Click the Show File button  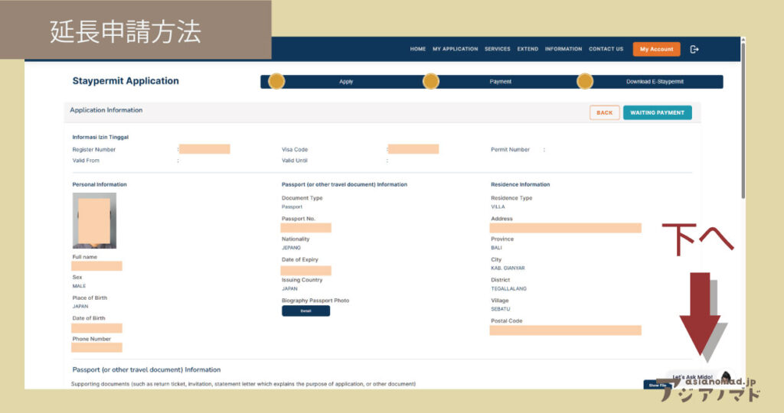[x=657, y=385]
